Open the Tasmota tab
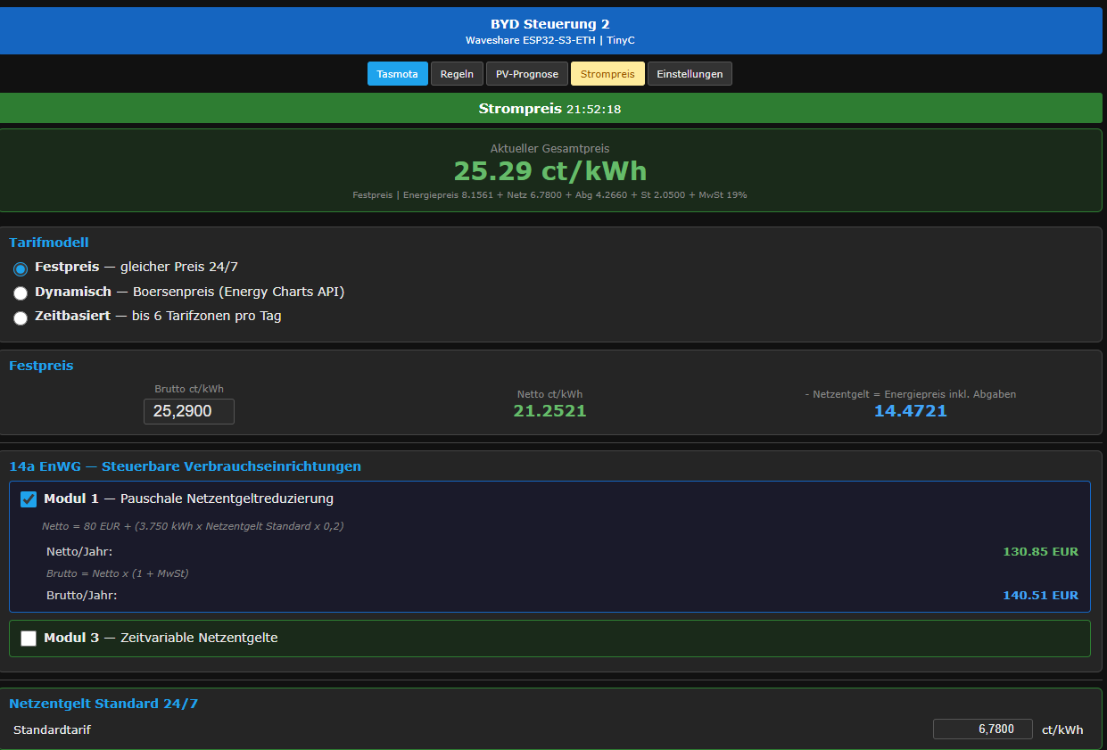 tap(397, 74)
